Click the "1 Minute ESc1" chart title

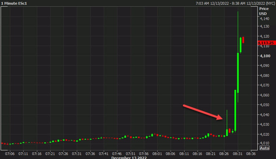coord(13,3)
